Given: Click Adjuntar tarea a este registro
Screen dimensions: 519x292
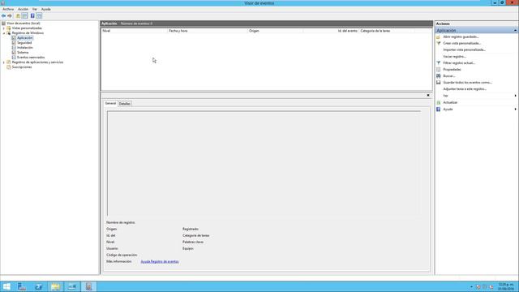Looking at the screenshot, I should [465, 89].
